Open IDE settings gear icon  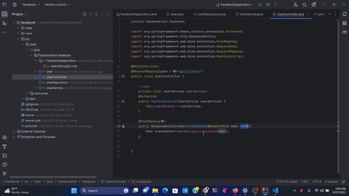314,4
